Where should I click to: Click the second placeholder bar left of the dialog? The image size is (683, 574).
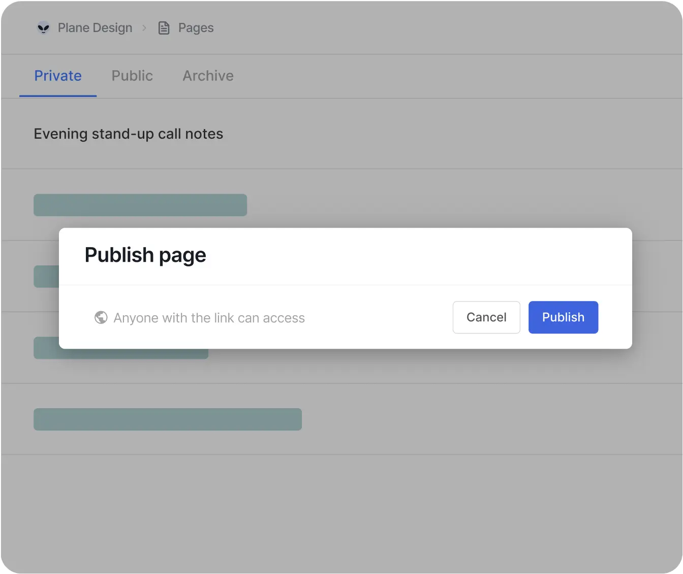(46, 277)
